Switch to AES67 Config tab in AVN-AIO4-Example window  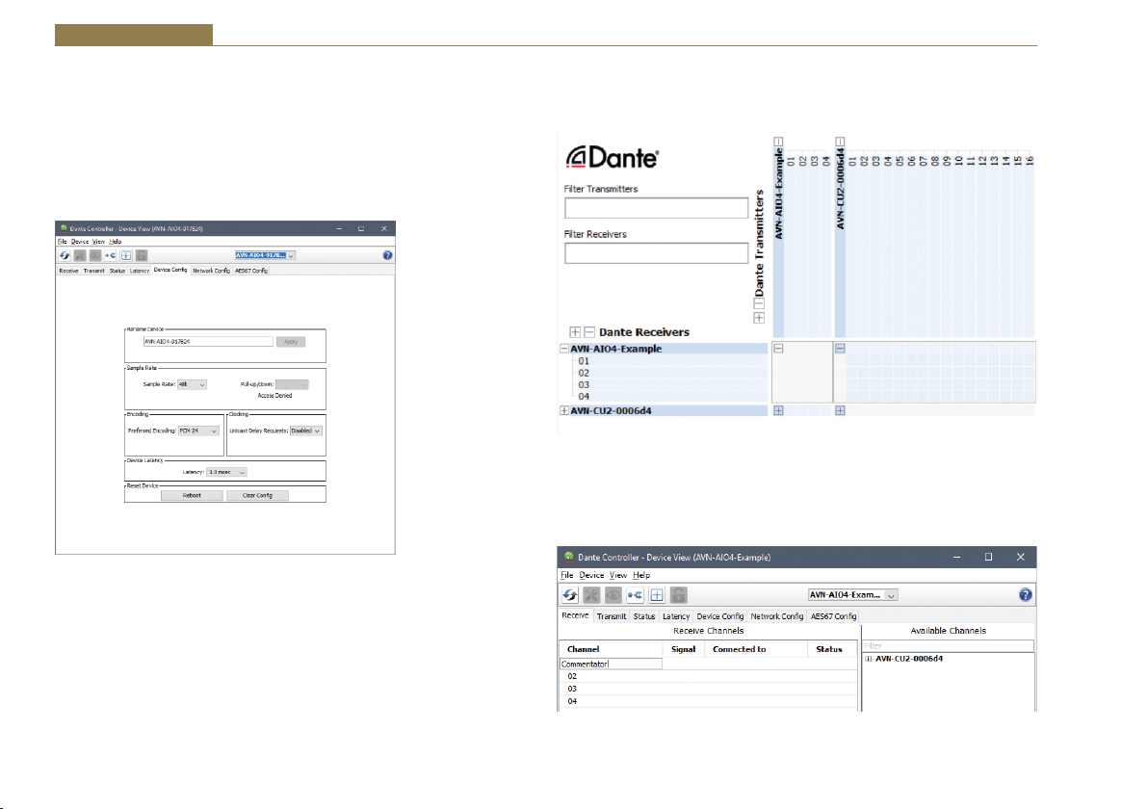tap(833, 616)
